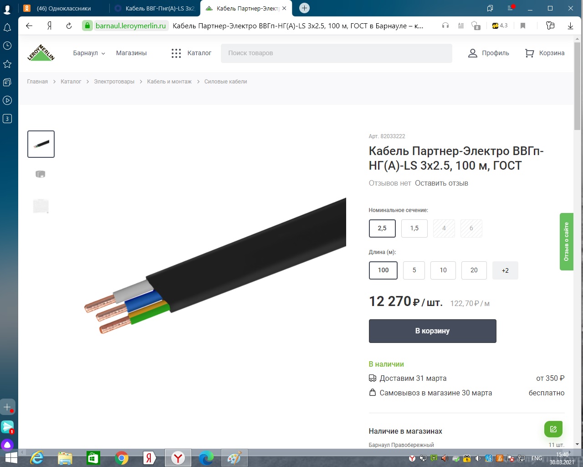Screen dimensions: 583x467
Task: Open the Барнаул city dropdown
Action: point(89,53)
